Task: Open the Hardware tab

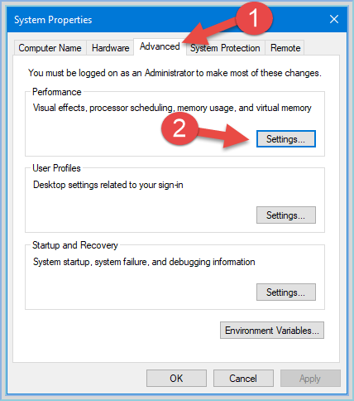Action: pos(110,48)
